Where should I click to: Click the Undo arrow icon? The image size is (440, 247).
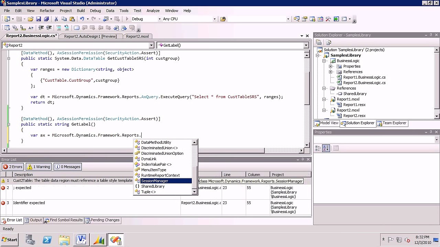[82, 19]
